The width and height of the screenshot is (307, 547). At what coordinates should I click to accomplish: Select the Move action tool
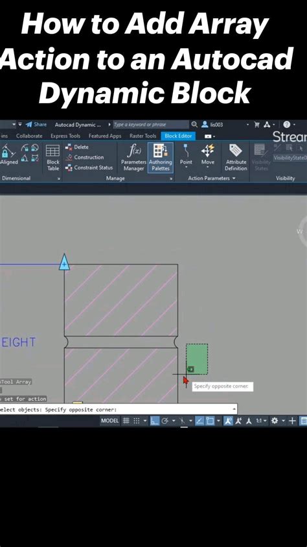[207, 155]
